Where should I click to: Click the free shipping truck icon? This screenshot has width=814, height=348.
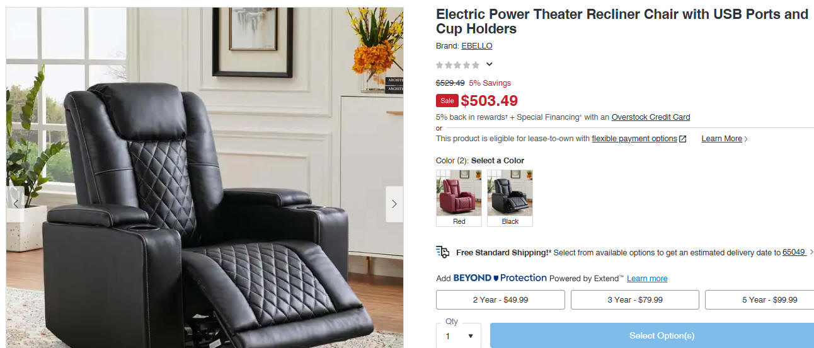tap(443, 252)
